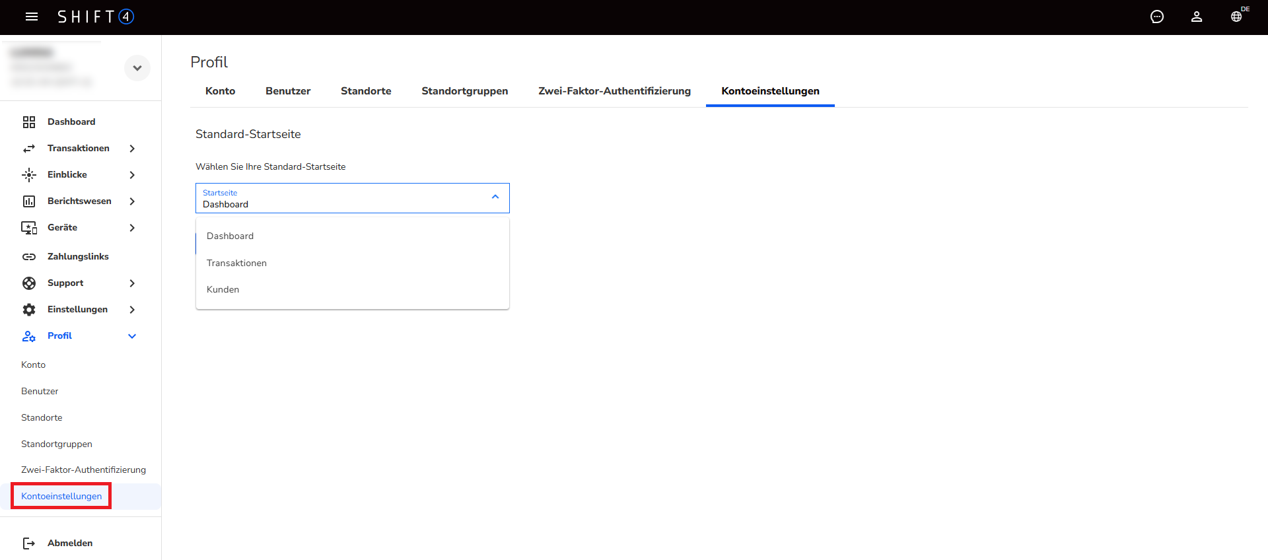Open Konto in the sidebar submenu
This screenshot has height=560, width=1268.
click(x=33, y=365)
